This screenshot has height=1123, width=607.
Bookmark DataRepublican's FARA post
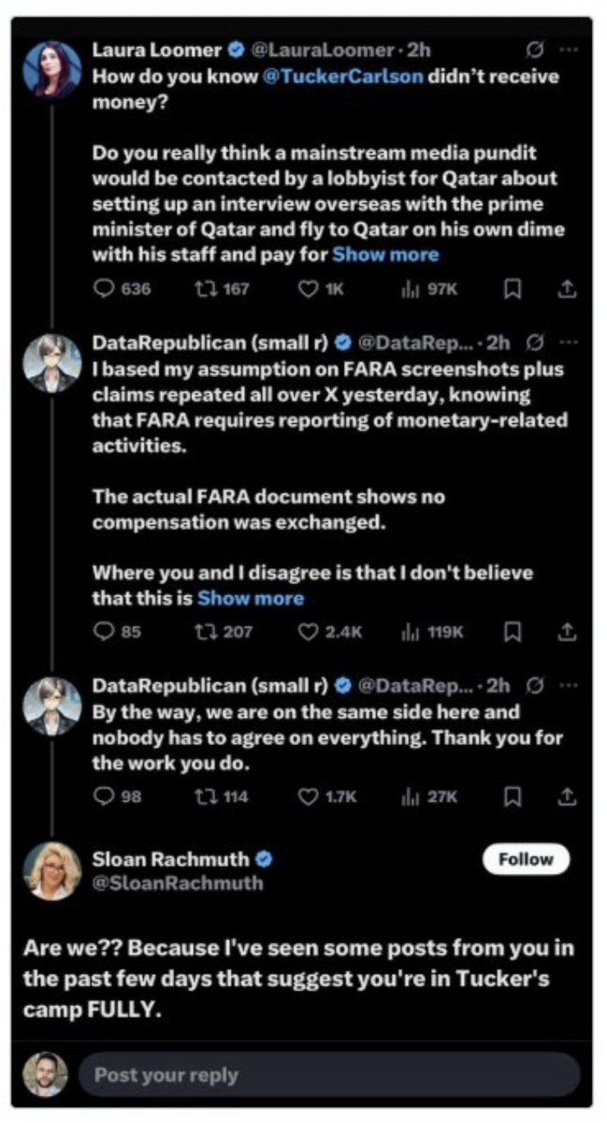coord(512,633)
